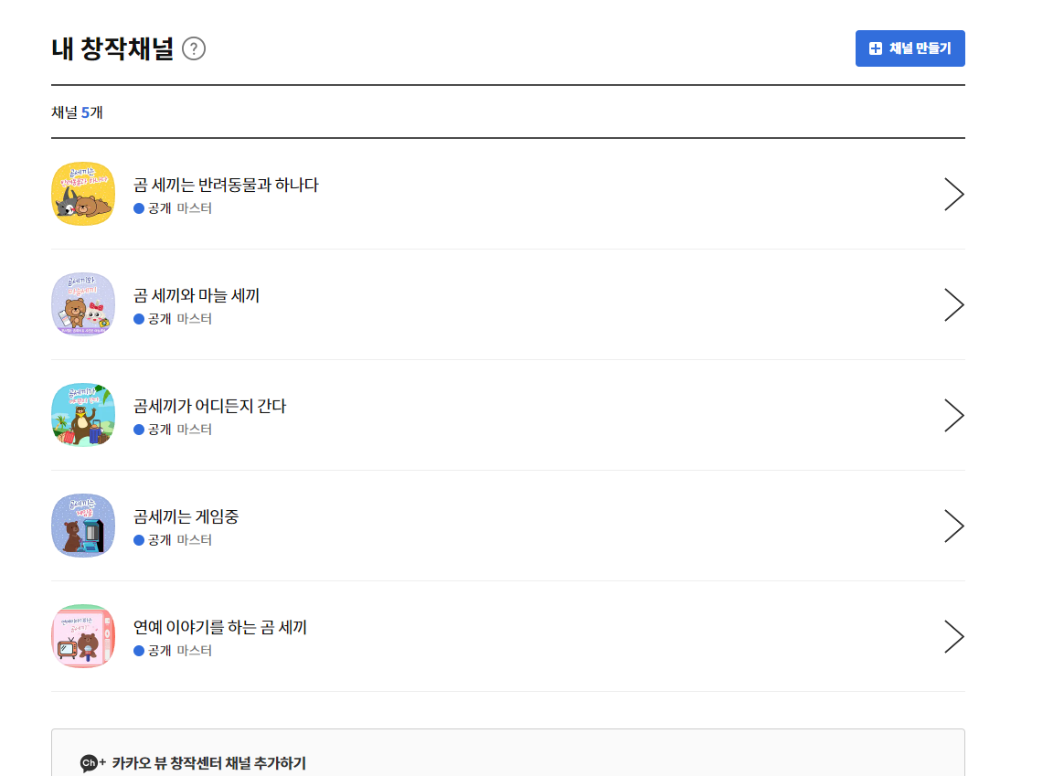Click 마스터 label under 연예 이야기를 하는 곰 세끼
Screen dimensions: 1064x776
pyautogui.click(x=195, y=651)
